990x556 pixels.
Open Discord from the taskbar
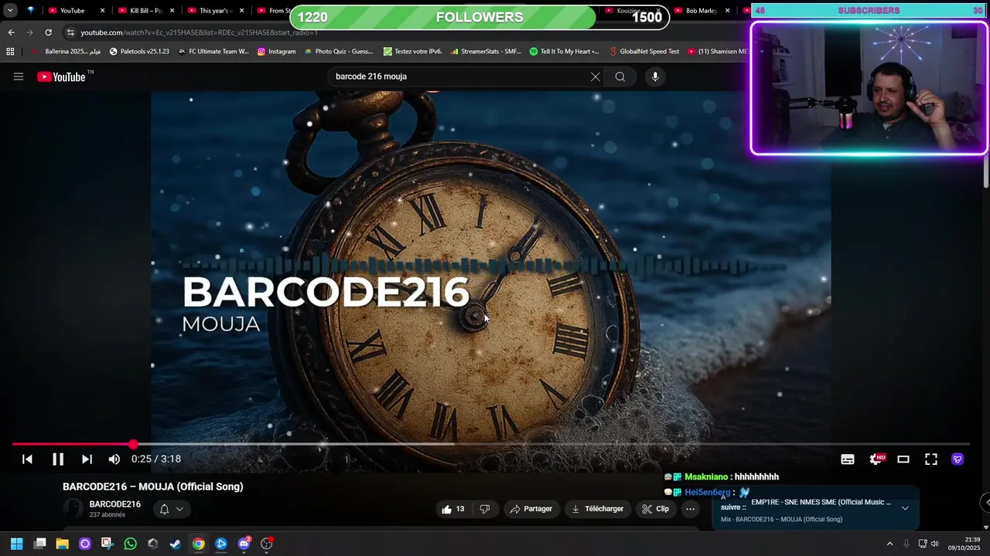pyautogui.click(x=244, y=544)
